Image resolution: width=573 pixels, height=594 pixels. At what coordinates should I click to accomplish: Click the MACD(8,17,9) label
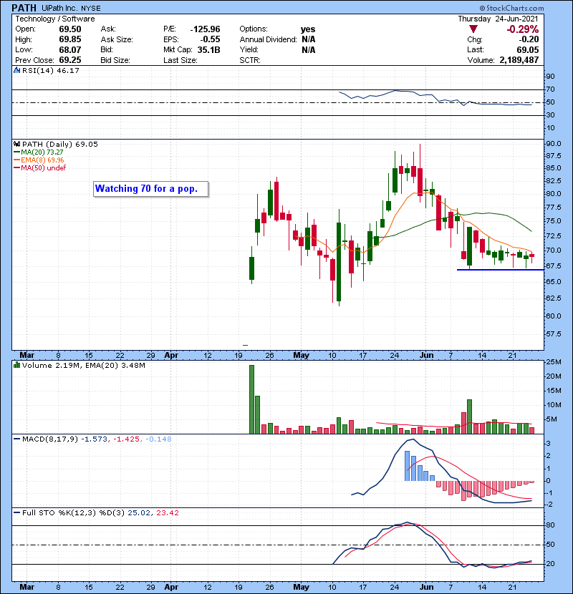click(x=50, y=439)
